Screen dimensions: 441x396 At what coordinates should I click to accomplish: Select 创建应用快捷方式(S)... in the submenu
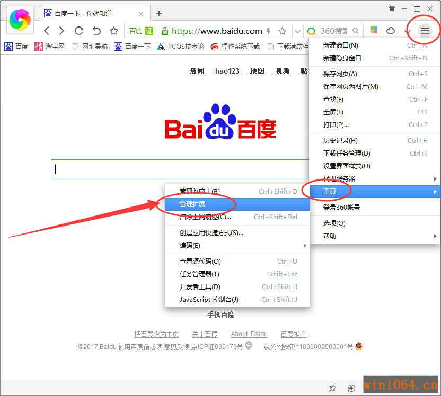pyautogui.click(x=237, y=233)
